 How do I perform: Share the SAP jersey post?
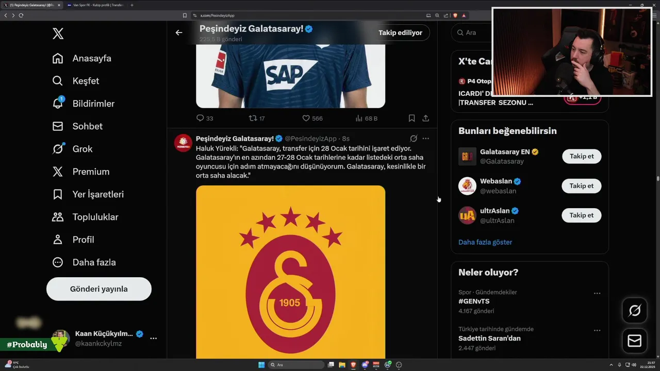click(x=425, y=118)
